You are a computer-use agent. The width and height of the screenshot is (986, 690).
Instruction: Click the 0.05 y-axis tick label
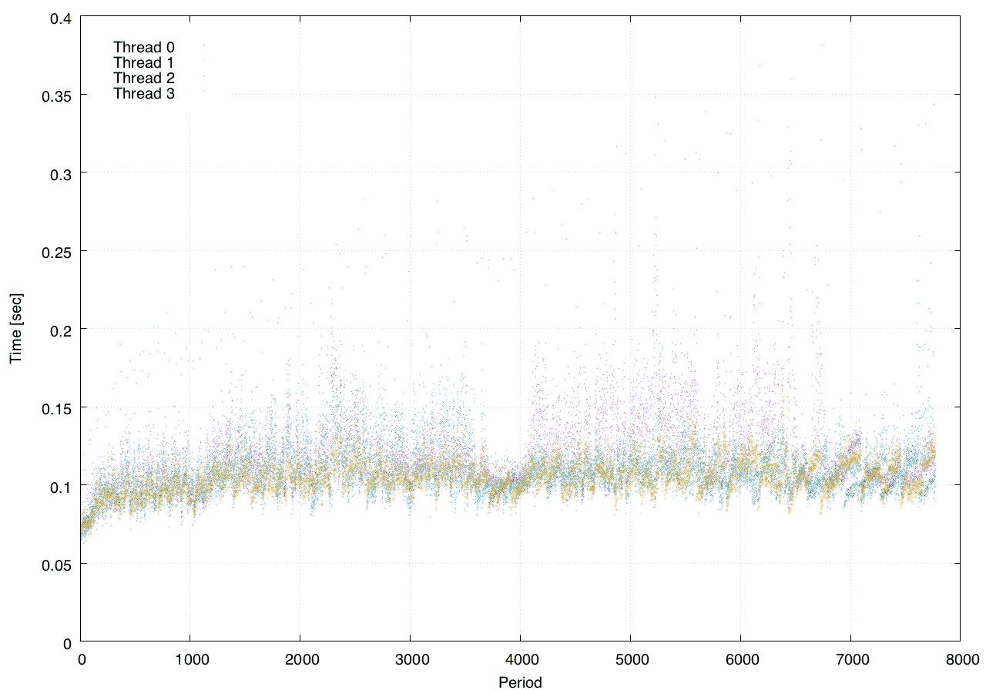(x=56, y=564)
